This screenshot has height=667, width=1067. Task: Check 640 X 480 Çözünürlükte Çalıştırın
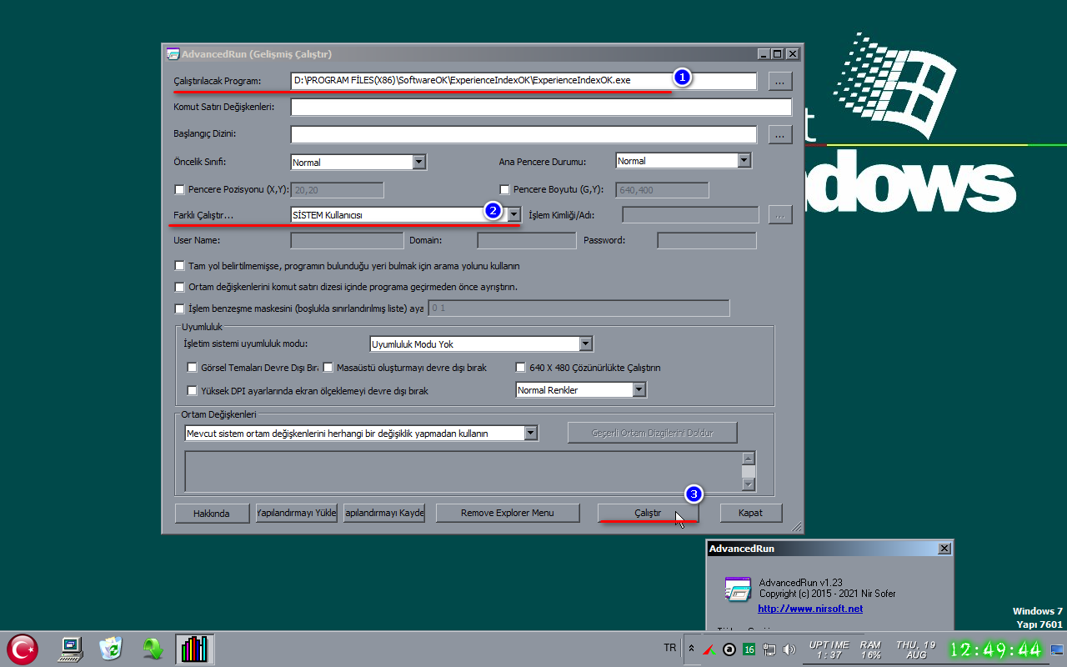pos(521,368)
